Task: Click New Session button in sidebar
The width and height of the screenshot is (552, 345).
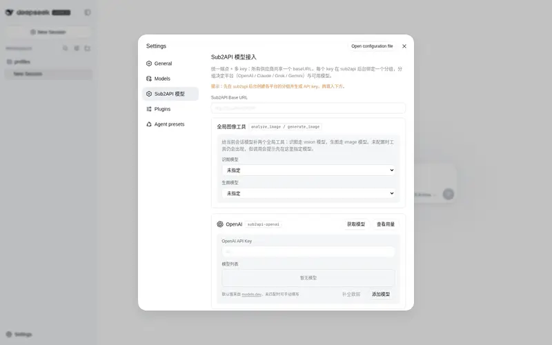Action: [x=48, y=32]
